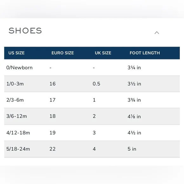The image size is (184, 184).
Task: Click the 2/3-6m size cell
Action: click(x=15, y=100)
